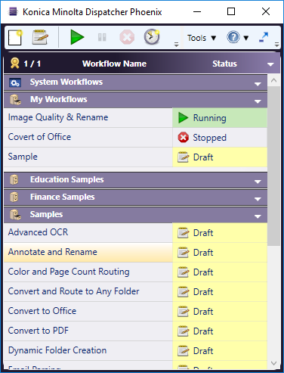Open toolbar overflow options after clock icon
Viewport: 284px width, 373px height.
click(x=177, y=45)
